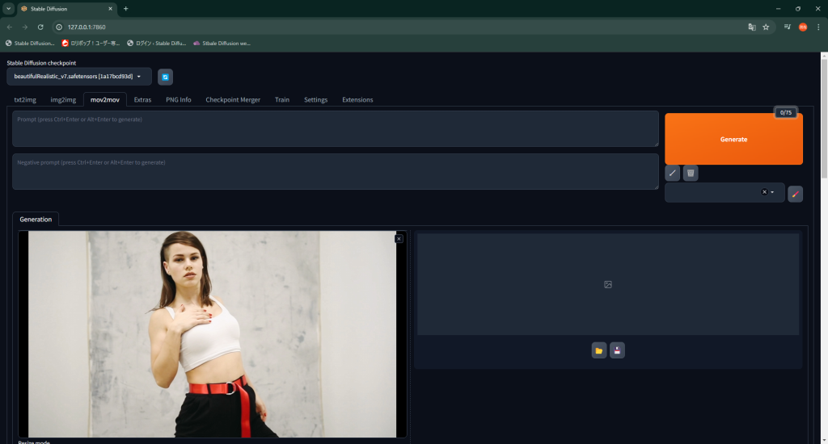
Task: Open the checkpoint dropdown beautifulRealistic_v7
Action: (78, 77)
